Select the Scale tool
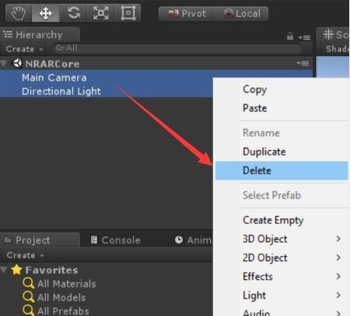Screen dimensions: 351x316 [101, 13]
